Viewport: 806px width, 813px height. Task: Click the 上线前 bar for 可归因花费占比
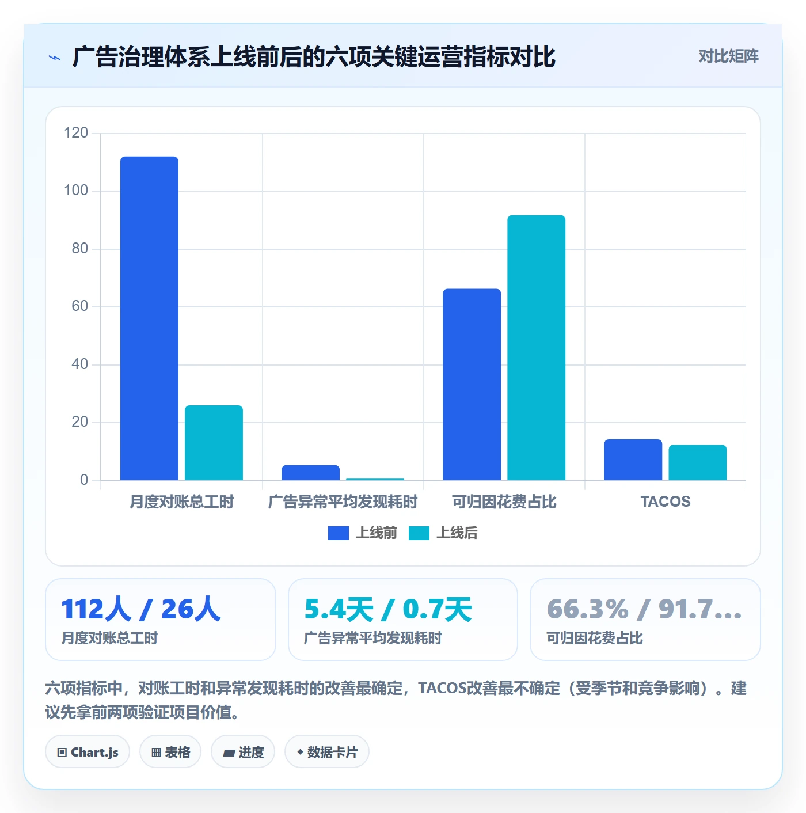472,385
